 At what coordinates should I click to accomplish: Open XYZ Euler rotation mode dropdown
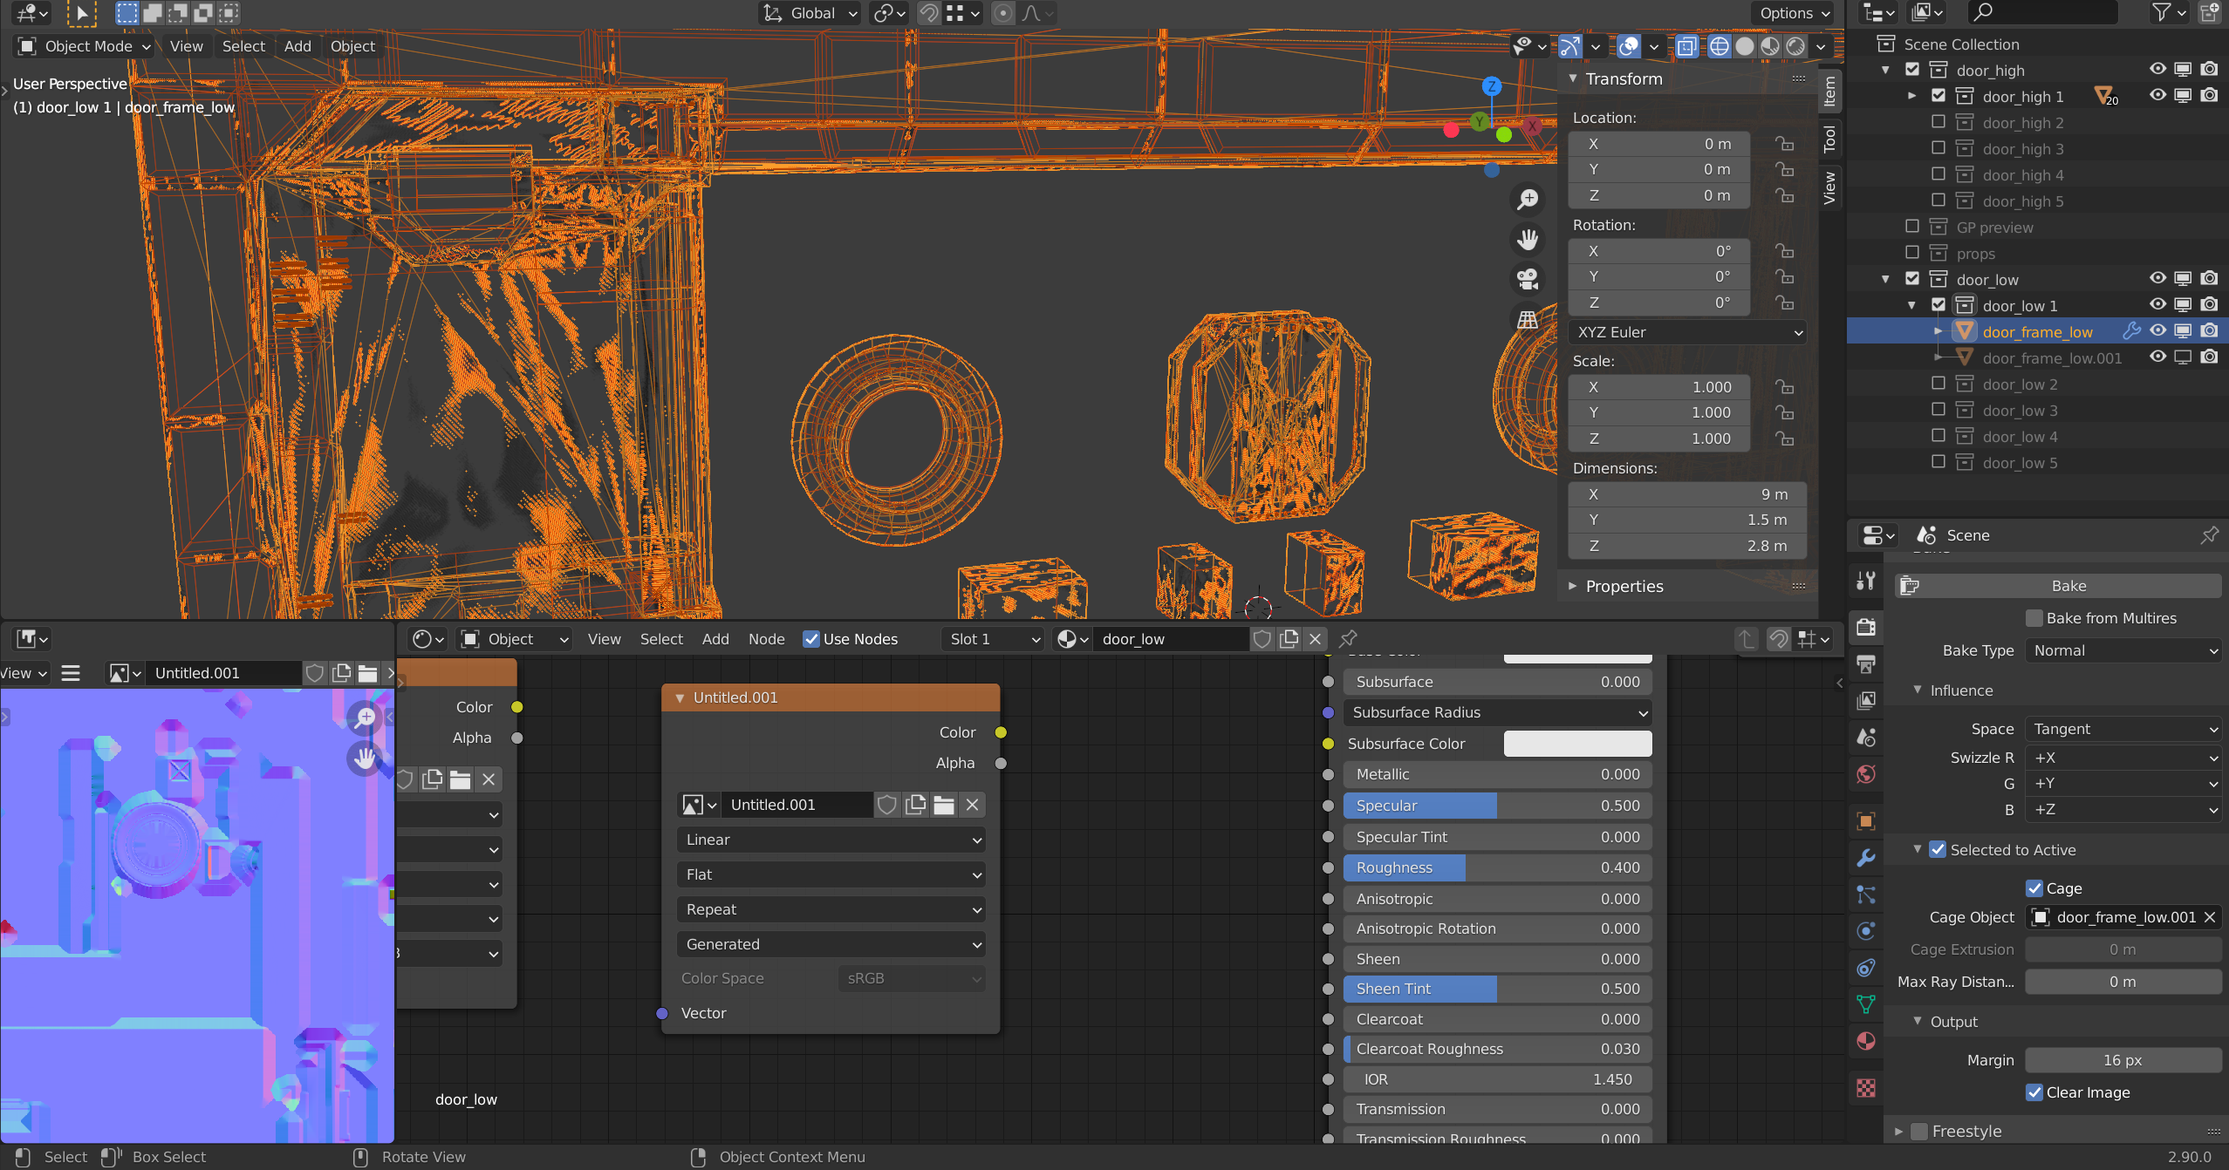(1687, 332)
